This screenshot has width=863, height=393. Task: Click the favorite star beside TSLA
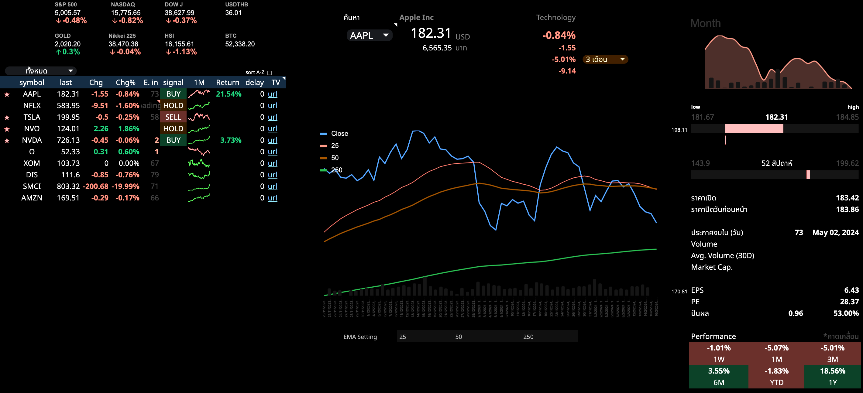(x=7, y=118)
